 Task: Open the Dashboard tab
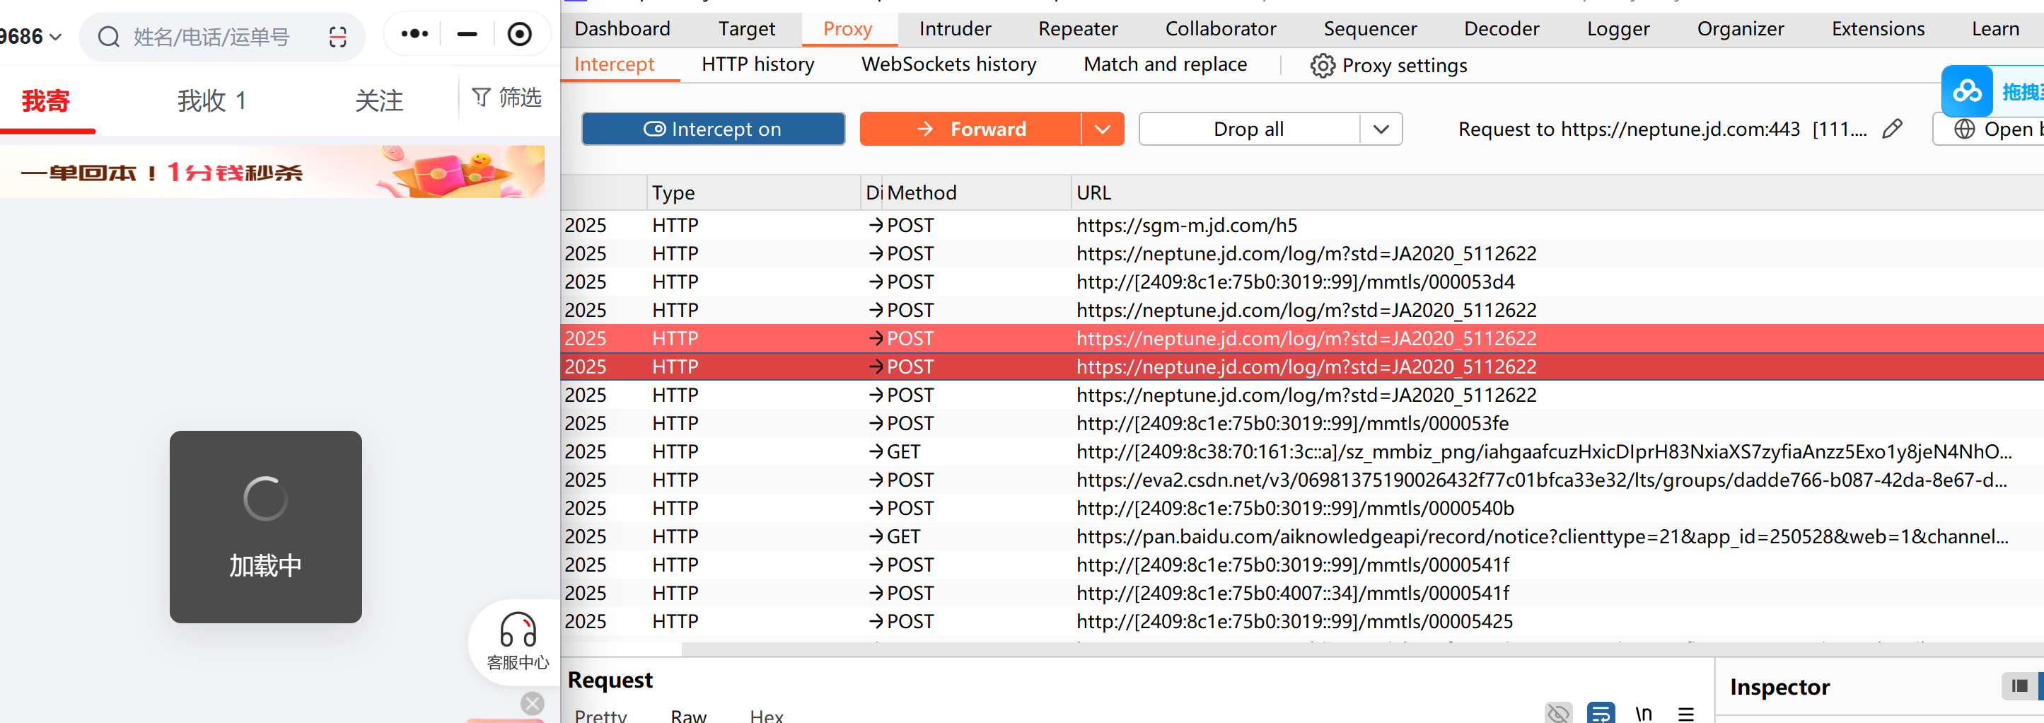click(622, 30)
